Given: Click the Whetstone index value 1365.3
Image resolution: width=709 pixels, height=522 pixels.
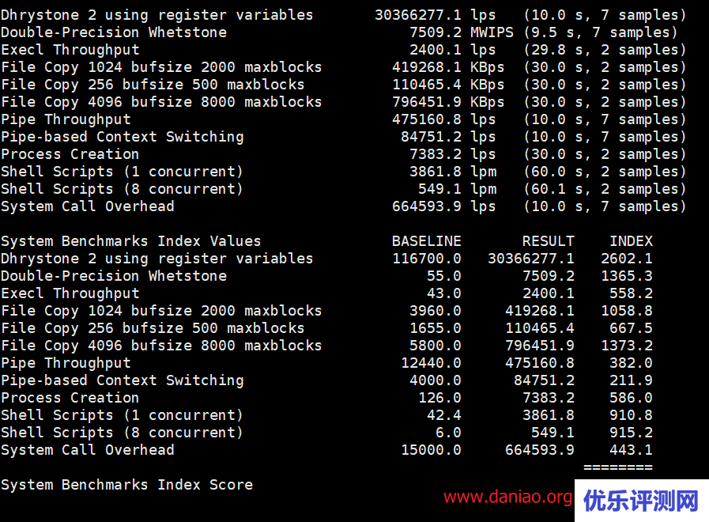Looking at the screenshot, I should (627, 276).
